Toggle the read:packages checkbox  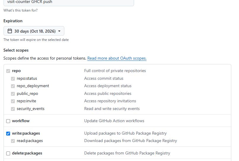coord(13,141)
